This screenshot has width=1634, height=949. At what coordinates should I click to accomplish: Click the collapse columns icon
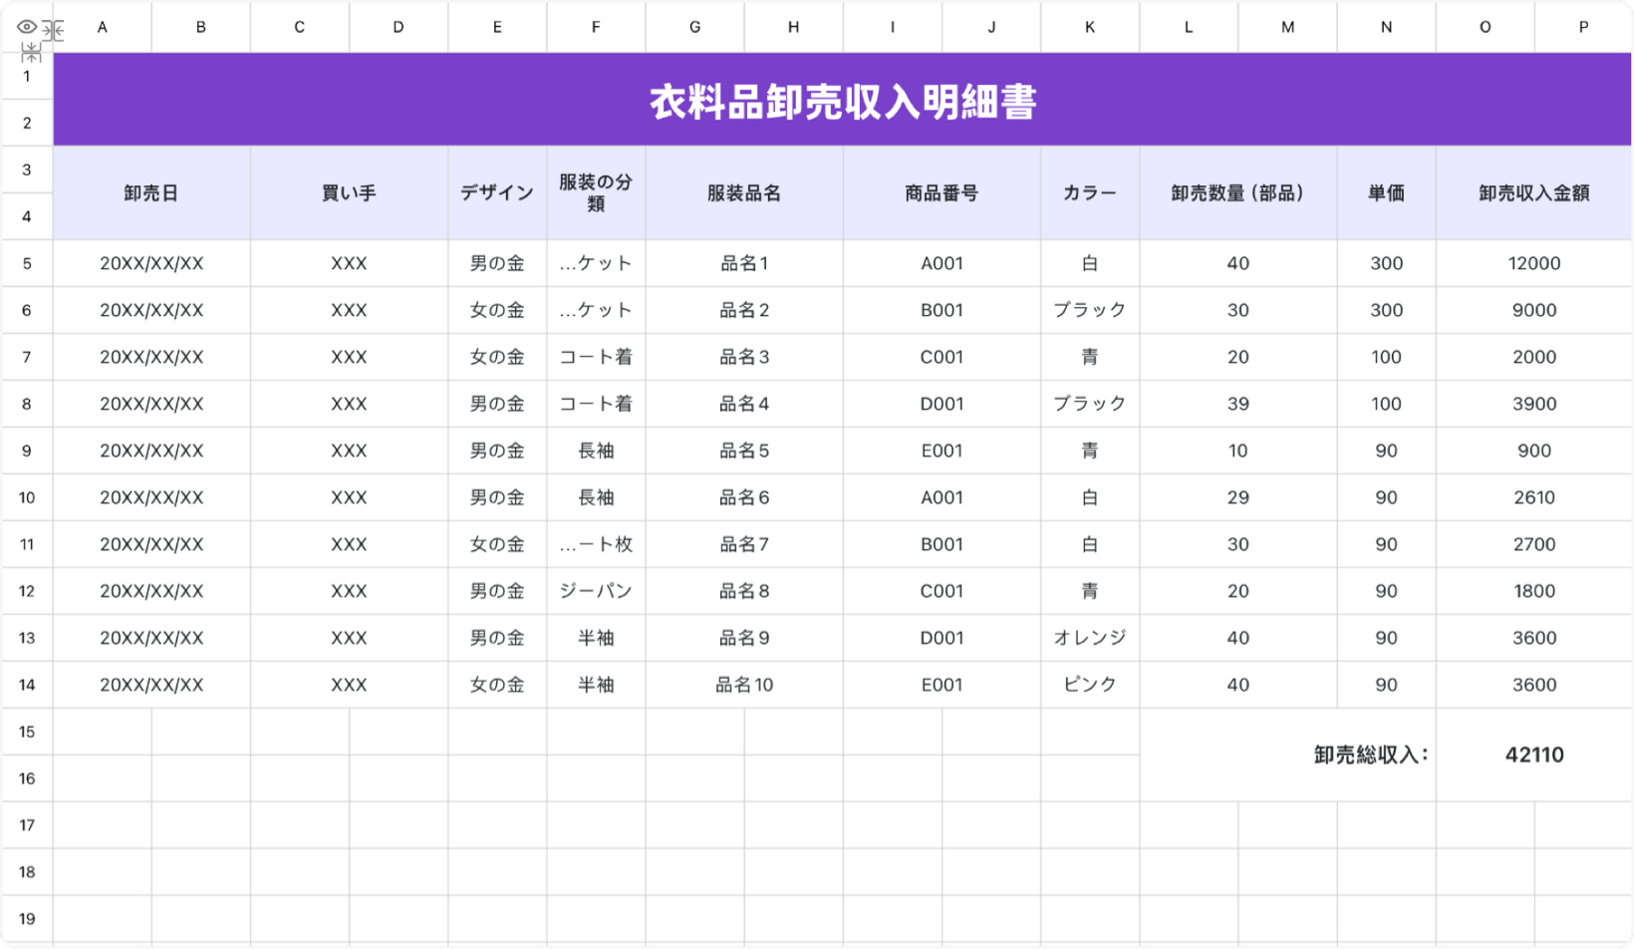pos(53,31)
